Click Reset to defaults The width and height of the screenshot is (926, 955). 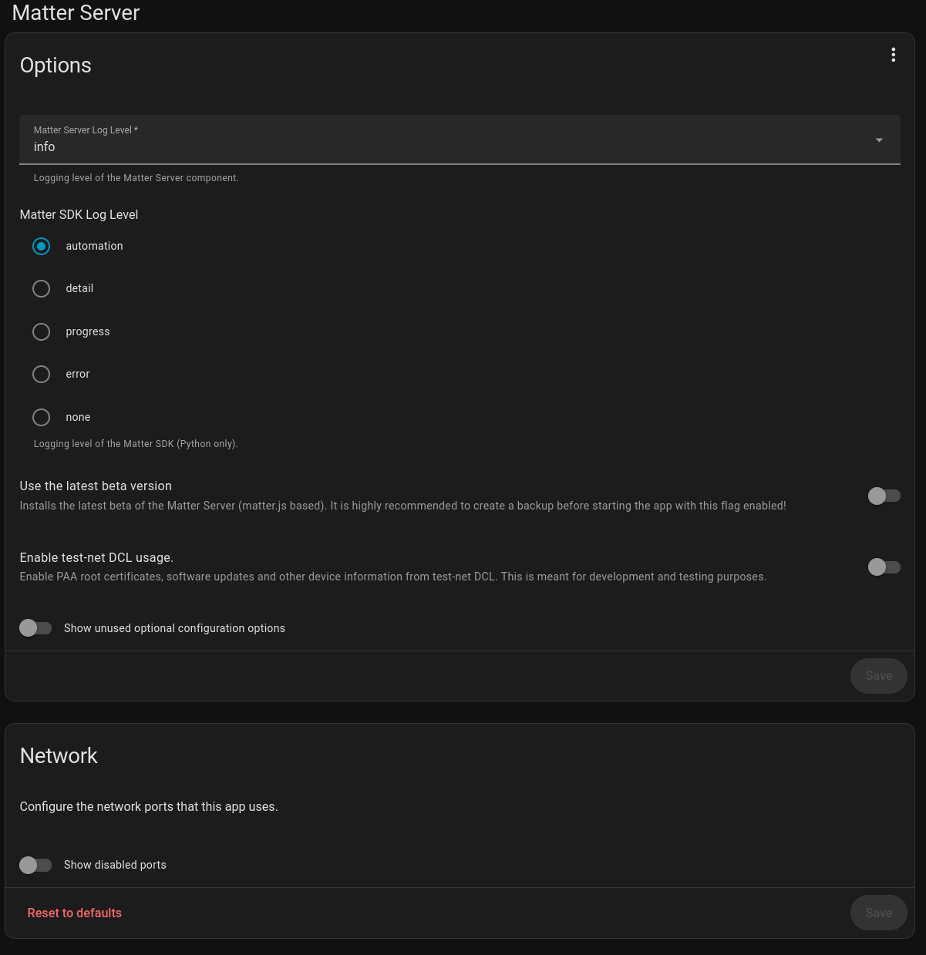(x=75, y=913)
